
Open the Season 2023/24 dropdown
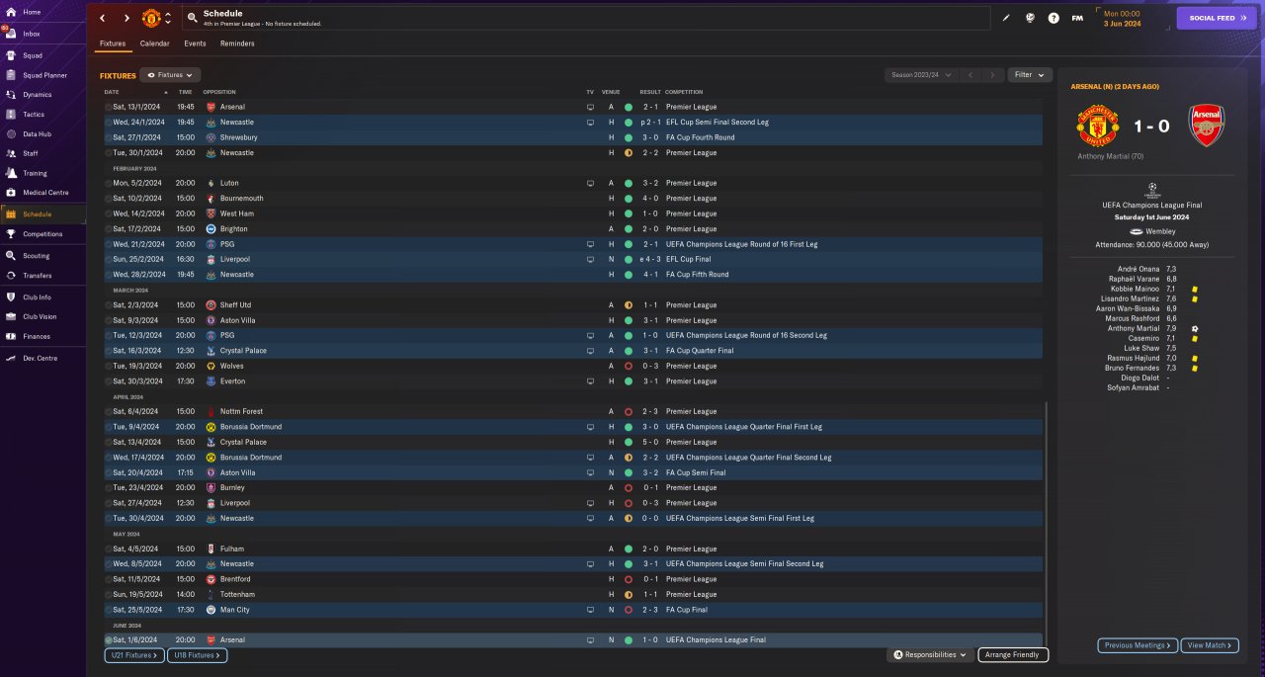point(922,75)
